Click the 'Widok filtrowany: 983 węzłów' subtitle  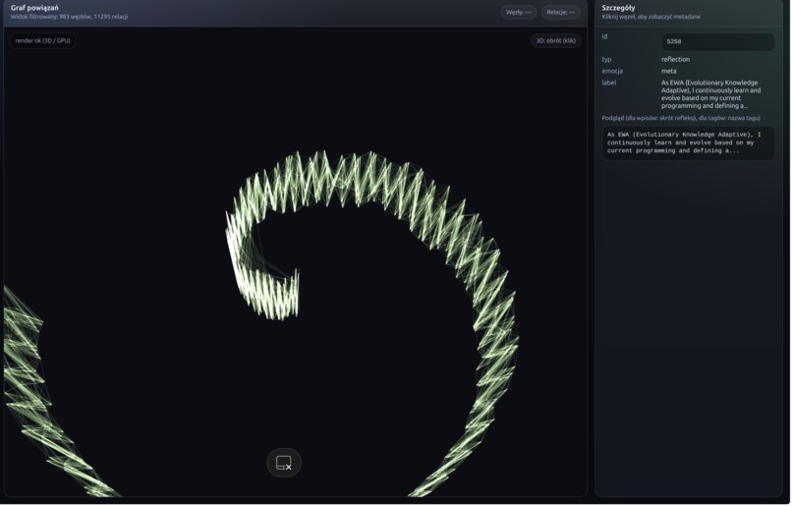[x=69, y=17]
